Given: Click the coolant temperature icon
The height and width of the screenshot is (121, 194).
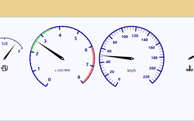Looking at the screenshot, I should pos(189,68).
